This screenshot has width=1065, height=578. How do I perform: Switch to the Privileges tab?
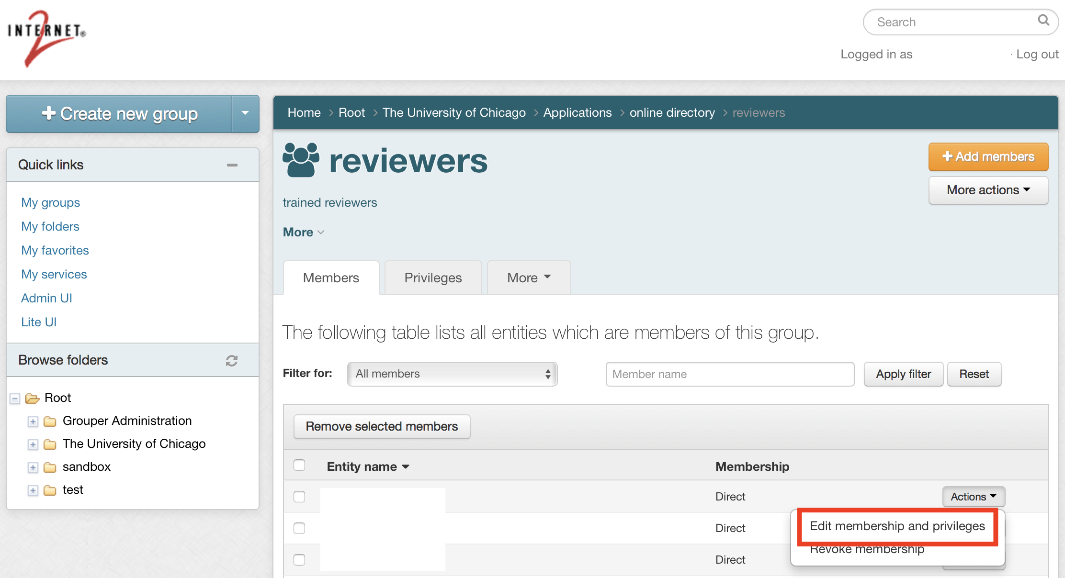pyautogui.click(x=433, y=278)
